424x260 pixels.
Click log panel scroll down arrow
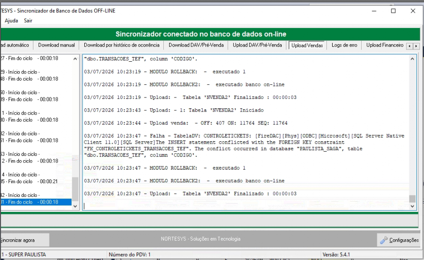[x=412, y=206]
